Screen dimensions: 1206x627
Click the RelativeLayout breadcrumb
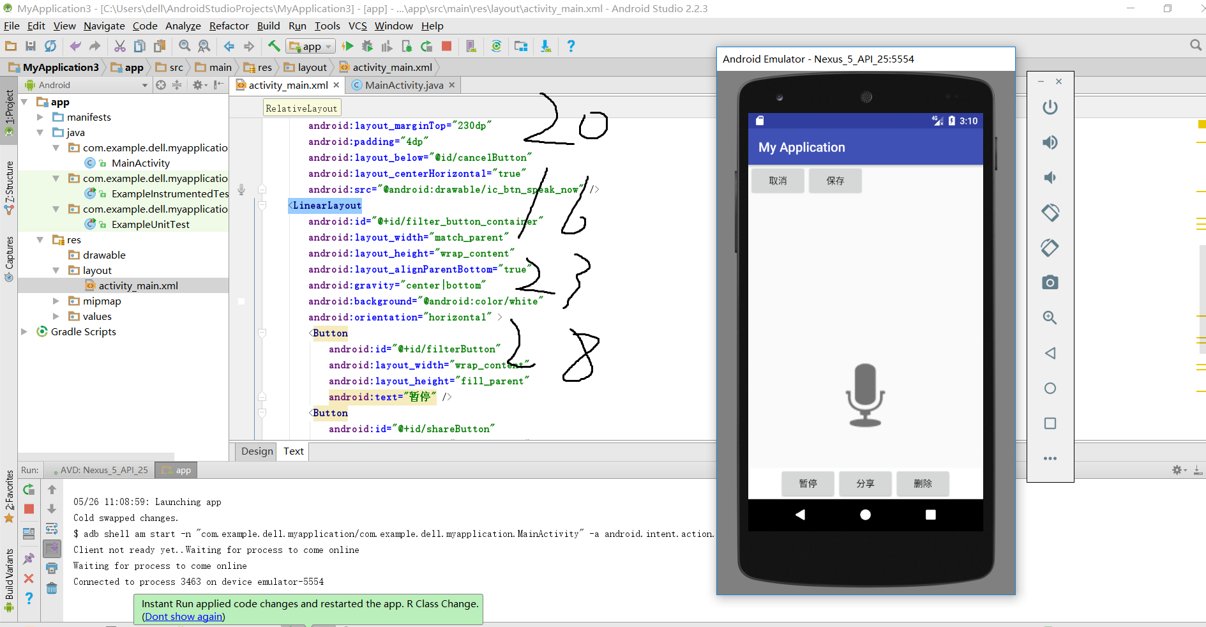point(301,109)
